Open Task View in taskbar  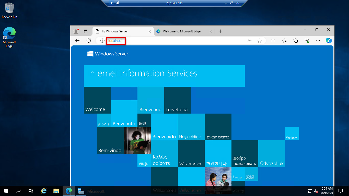click(31, 191)
